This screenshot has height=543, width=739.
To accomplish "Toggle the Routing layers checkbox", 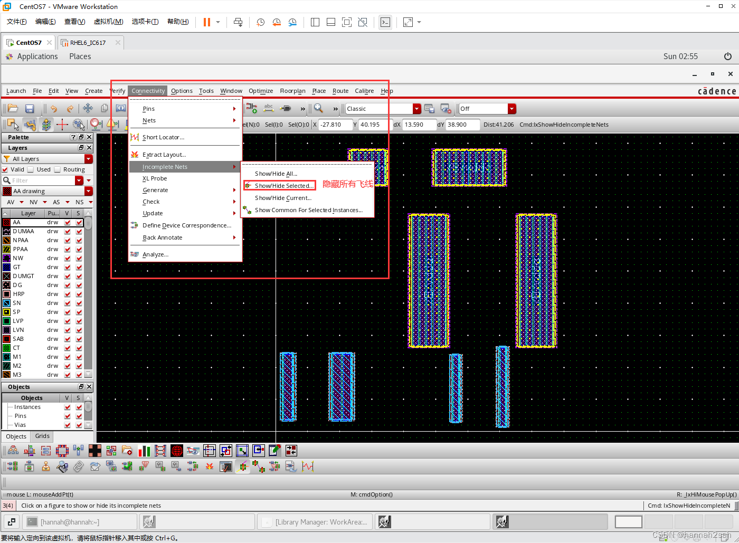I will [57, 169].
